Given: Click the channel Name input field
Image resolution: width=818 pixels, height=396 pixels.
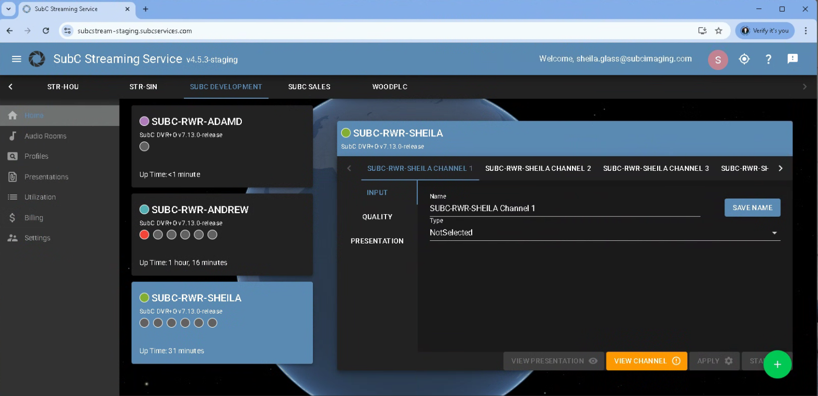Looking at the screenshot, I should click(x=564, y=208).
